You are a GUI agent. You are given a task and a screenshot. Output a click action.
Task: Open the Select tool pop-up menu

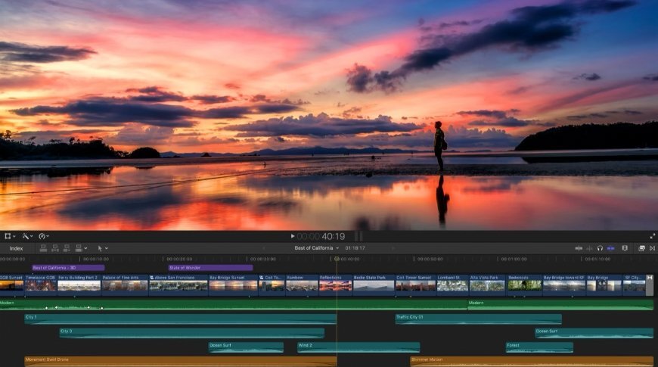[x=102, y=249]
